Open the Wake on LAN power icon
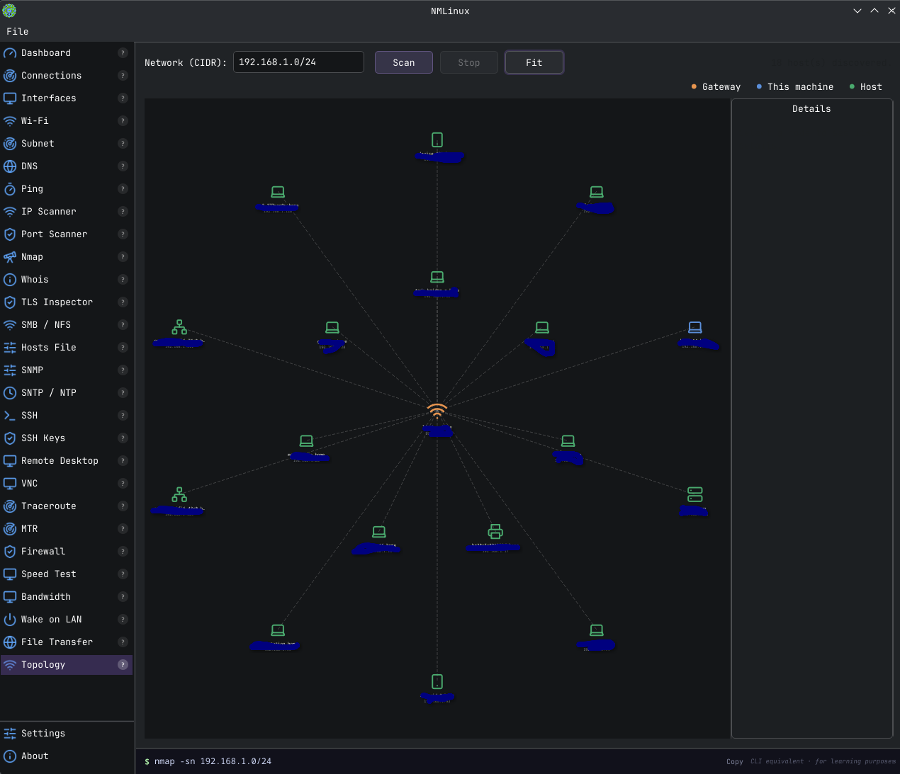Screen dimensions: 900x774 [x=10, y=620]
